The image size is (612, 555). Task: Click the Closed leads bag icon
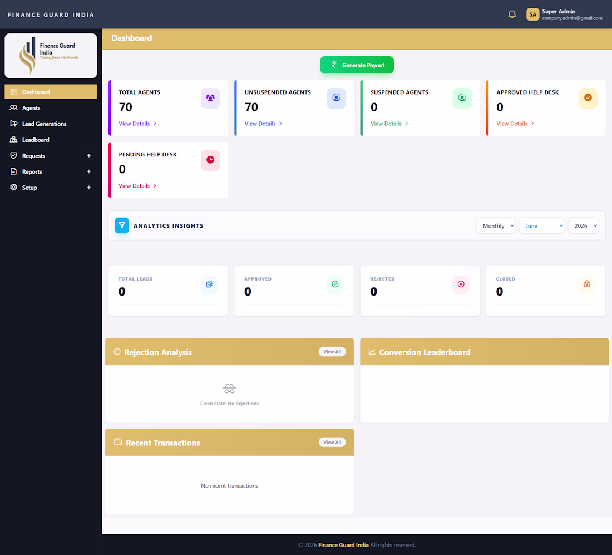(x=586, y=284)
